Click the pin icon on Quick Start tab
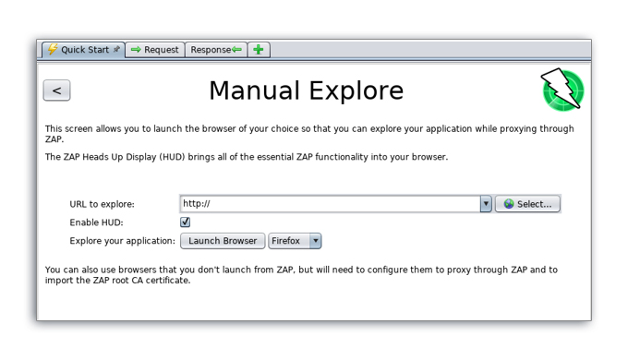The image size is (628, 360). pos(116,49)
